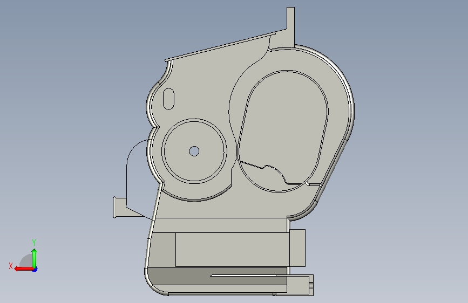Select the wide rectangular face in the base

point(232,249)
